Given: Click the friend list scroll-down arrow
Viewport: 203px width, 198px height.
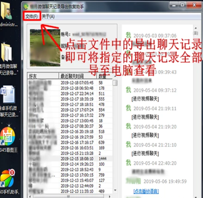Looking at the screenshot, I should click(115, 190).
